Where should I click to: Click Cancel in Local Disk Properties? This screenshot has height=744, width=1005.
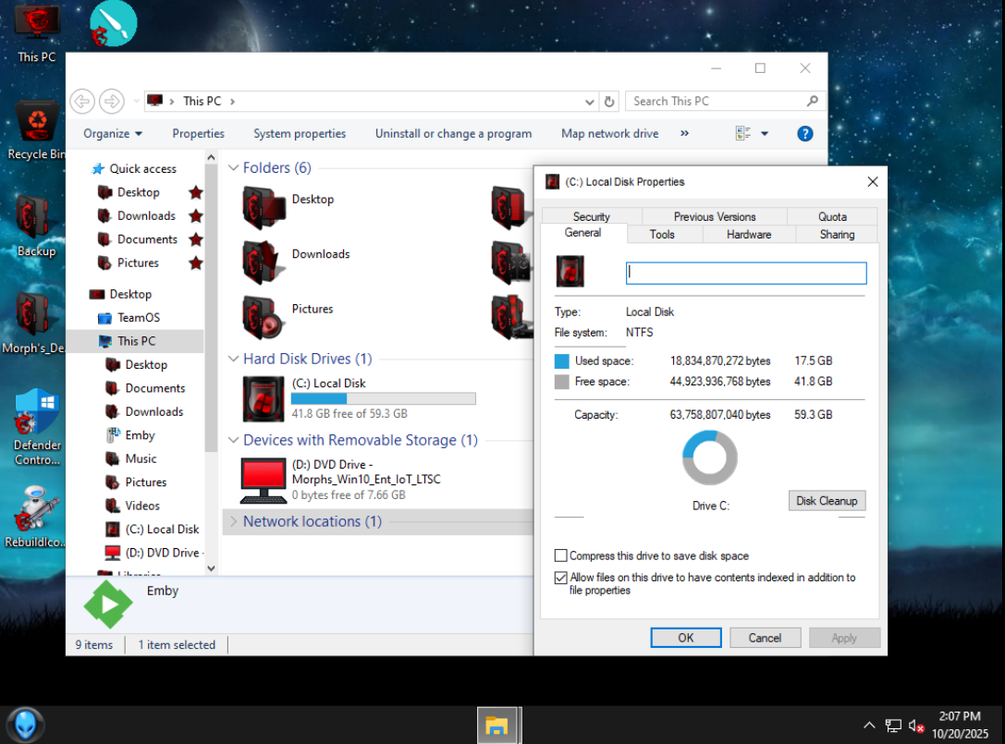pyautogui.click(x=765, y=638)
